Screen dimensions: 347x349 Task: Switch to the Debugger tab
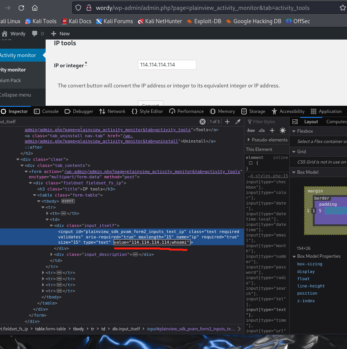coord(79,111)
